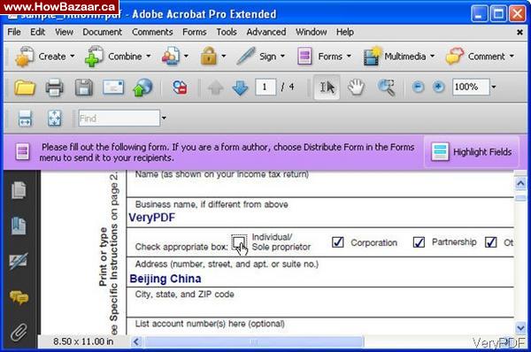Expand the Multimedia dropdown arrow
This screenshot has width=531, height=352.
[433, 57]
